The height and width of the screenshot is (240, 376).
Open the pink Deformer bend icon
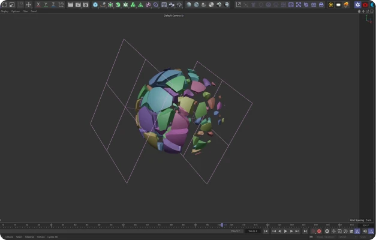148,5
